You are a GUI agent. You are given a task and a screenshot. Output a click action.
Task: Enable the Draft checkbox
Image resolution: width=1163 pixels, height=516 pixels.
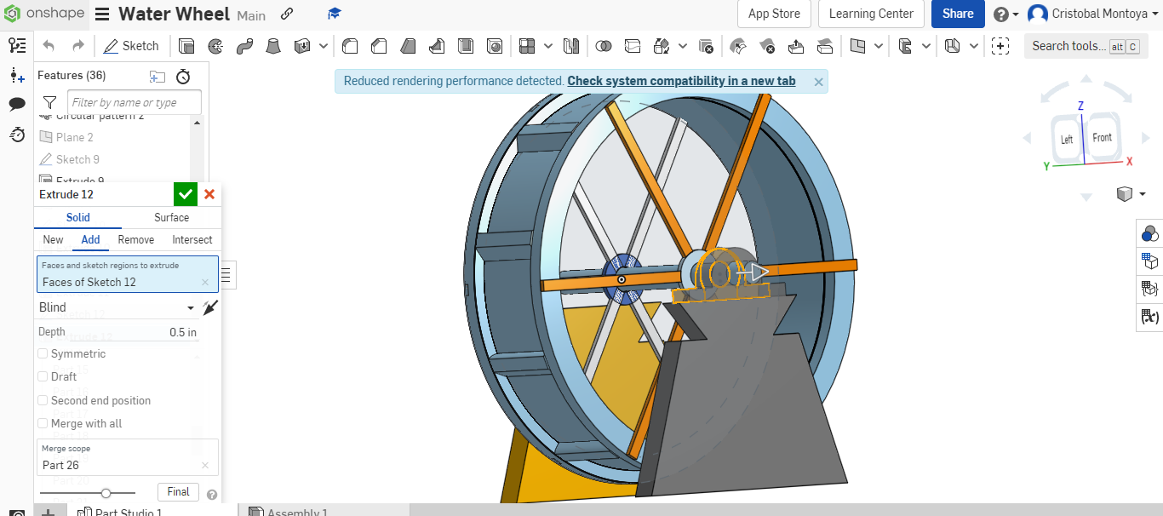[43, 376]
